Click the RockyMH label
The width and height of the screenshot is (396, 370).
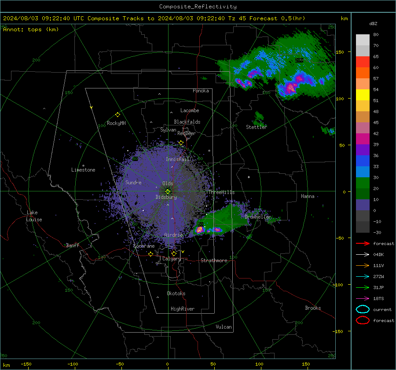tap(116, 123)
